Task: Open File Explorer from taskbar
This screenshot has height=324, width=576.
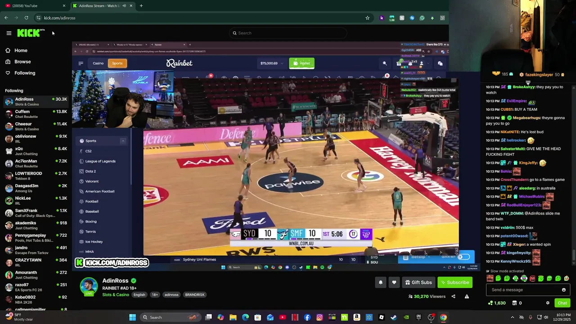Action: click(233, 317)
